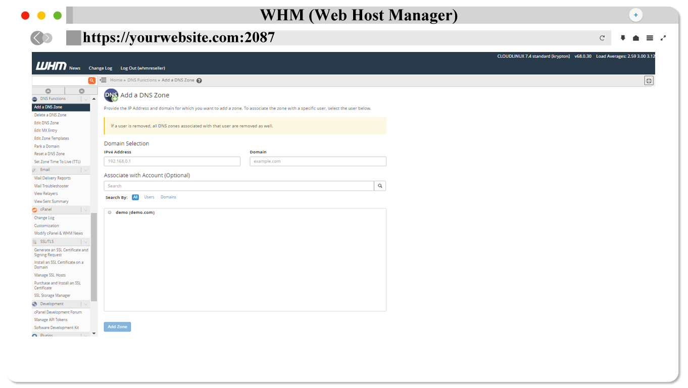Click the browser reload icon
This screenshot has width=688, height=388.
[x=602, y=38]
